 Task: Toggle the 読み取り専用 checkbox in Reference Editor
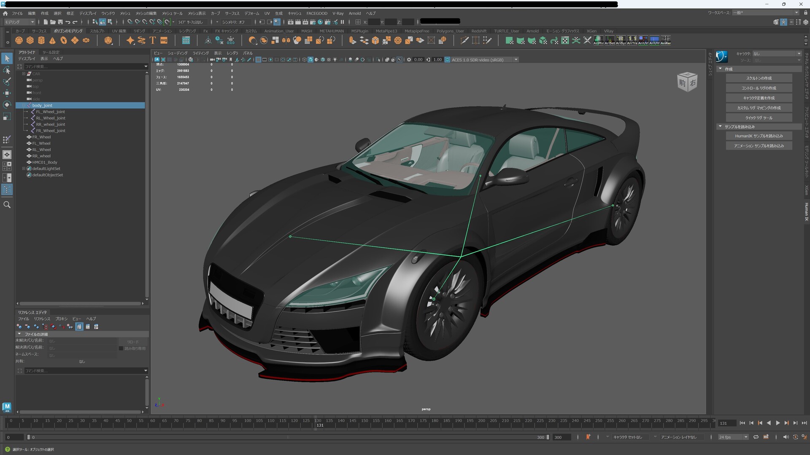coord(121,348)
